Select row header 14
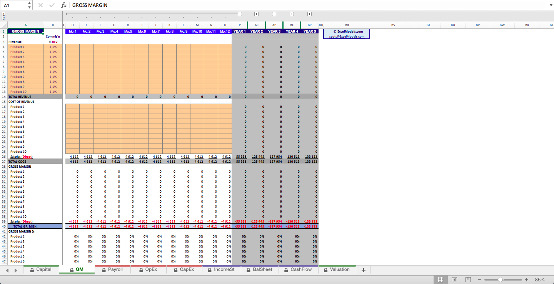554x284 pixels. pyautogui.click(x=3, y=97)
